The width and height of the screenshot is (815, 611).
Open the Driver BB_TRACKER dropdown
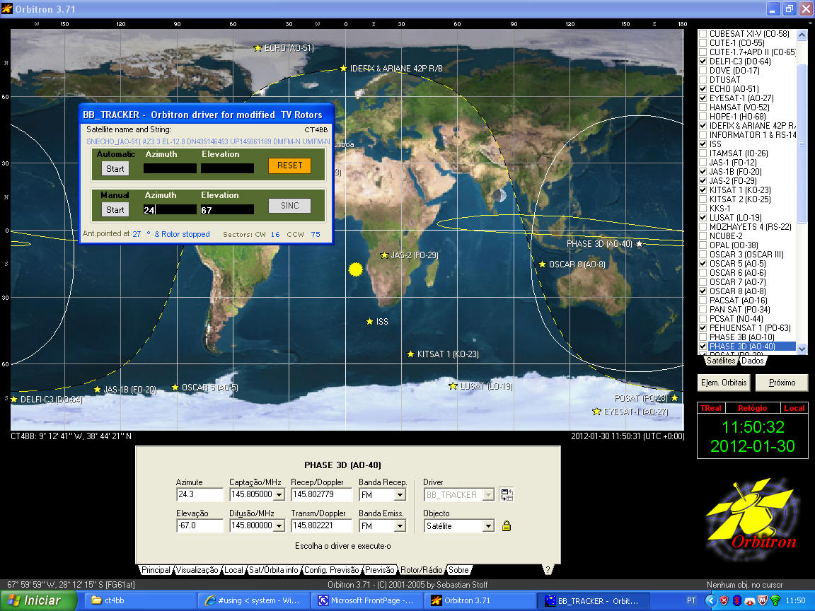click(488, 494)
